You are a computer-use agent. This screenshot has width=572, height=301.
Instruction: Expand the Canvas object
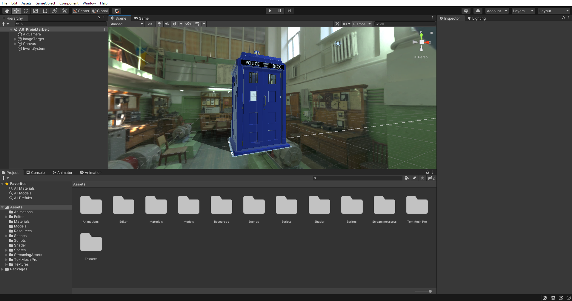coord(16,44)
